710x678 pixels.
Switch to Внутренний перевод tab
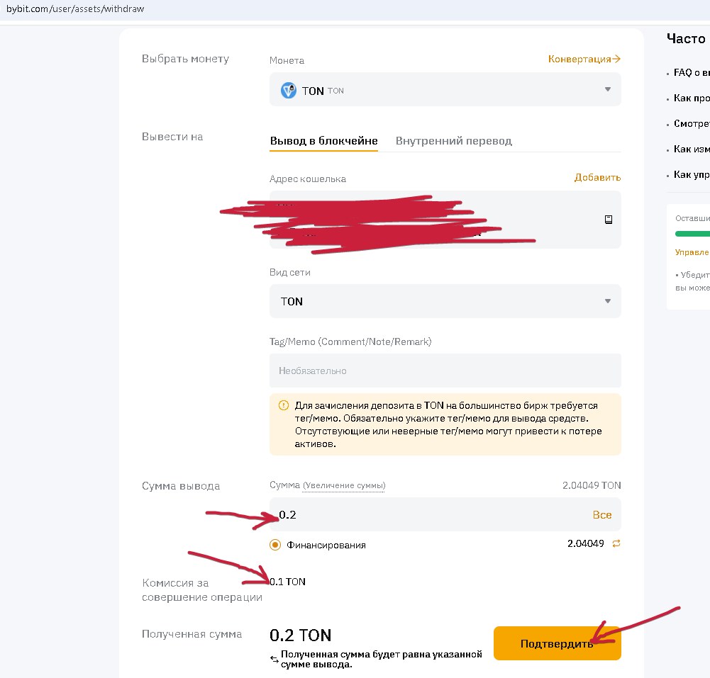(454, 141)
